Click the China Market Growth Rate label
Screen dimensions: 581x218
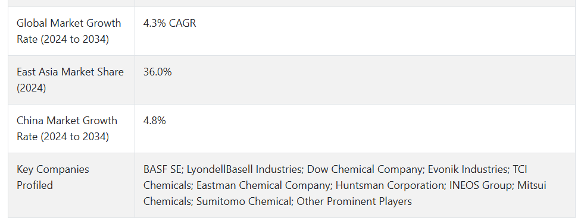tap(67, 128)
